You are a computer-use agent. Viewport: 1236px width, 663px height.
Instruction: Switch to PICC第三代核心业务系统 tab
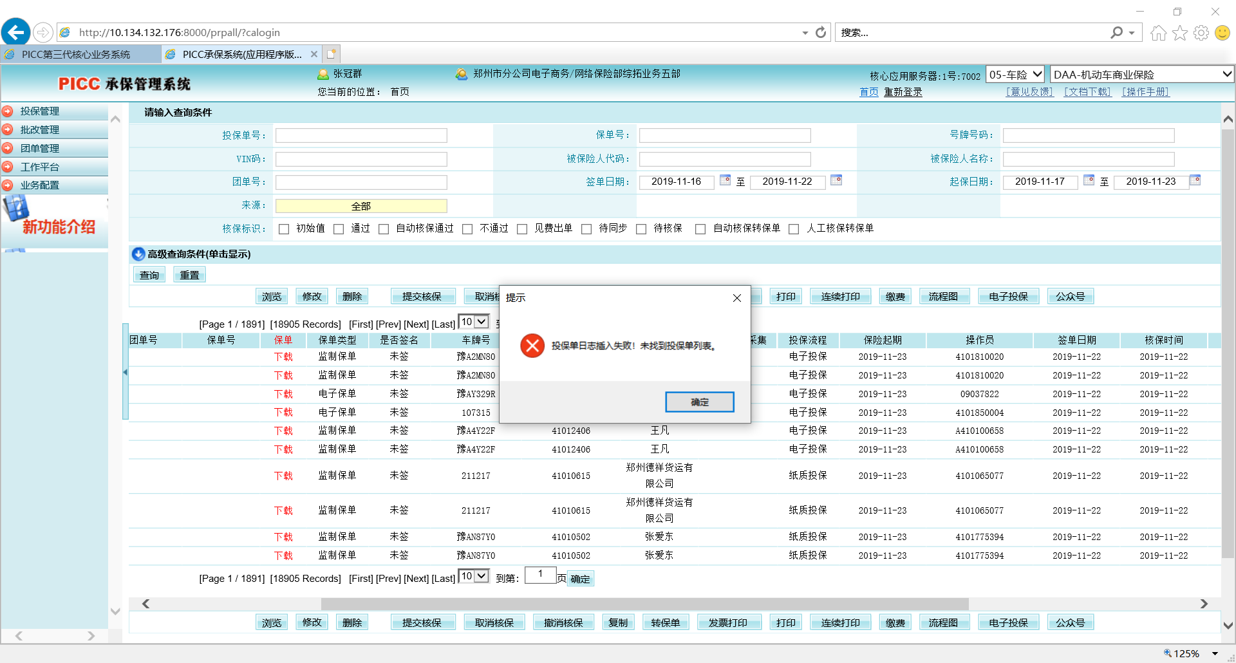coord(76,54)
